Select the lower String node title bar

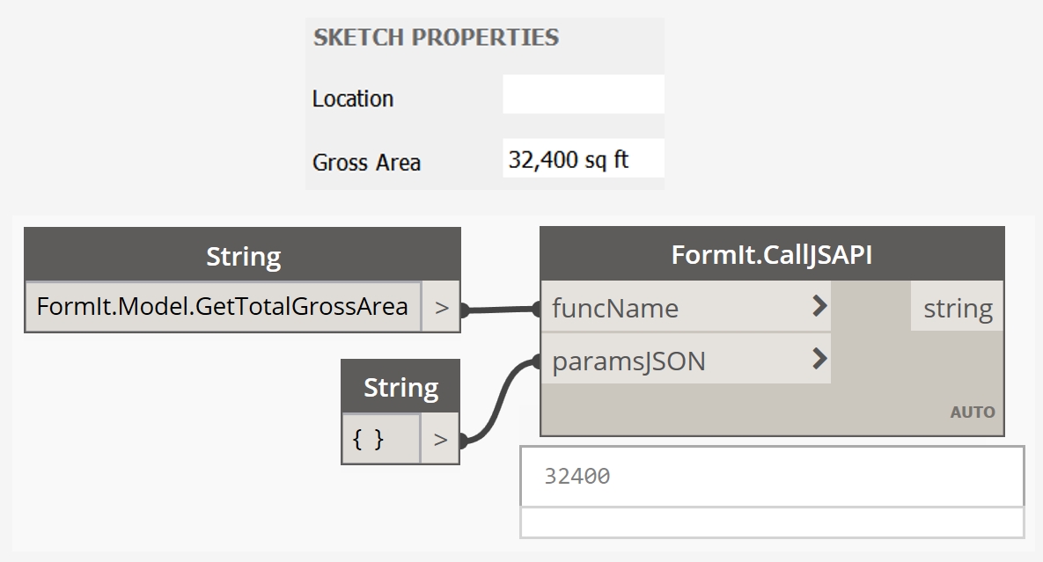(x=400, y=387)
